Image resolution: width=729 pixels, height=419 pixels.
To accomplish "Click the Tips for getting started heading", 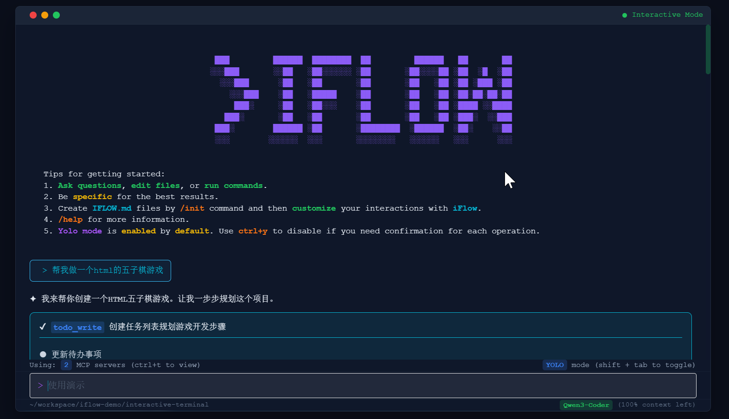I will point(104,174).
